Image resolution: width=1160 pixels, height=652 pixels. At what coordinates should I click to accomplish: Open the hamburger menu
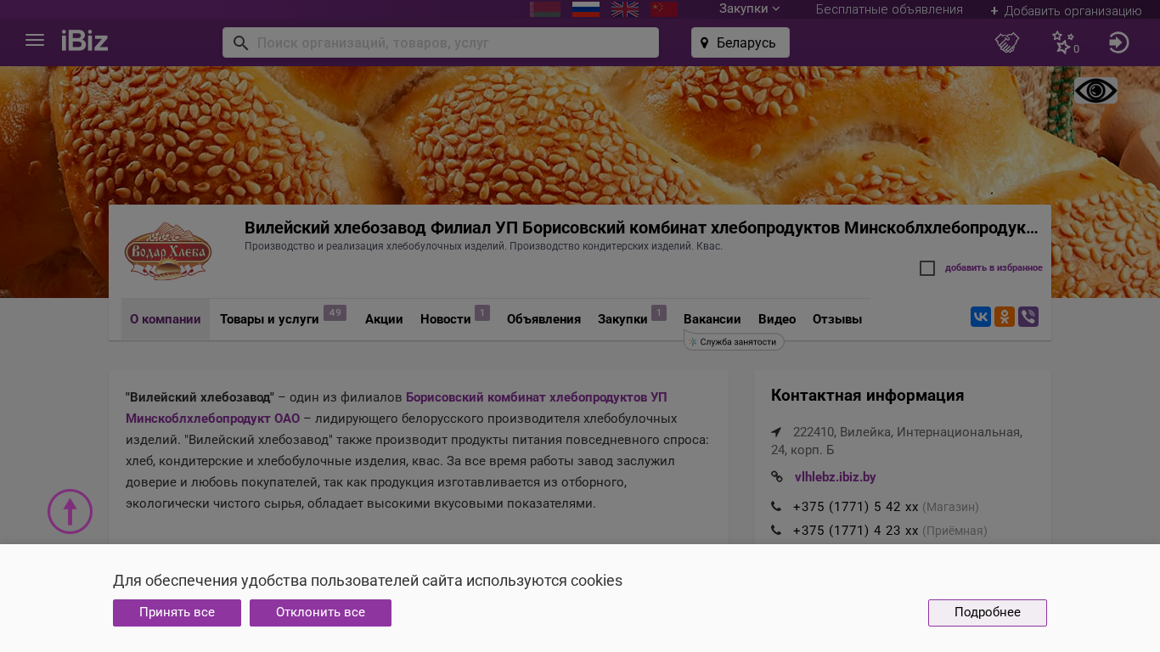(35, 40)
